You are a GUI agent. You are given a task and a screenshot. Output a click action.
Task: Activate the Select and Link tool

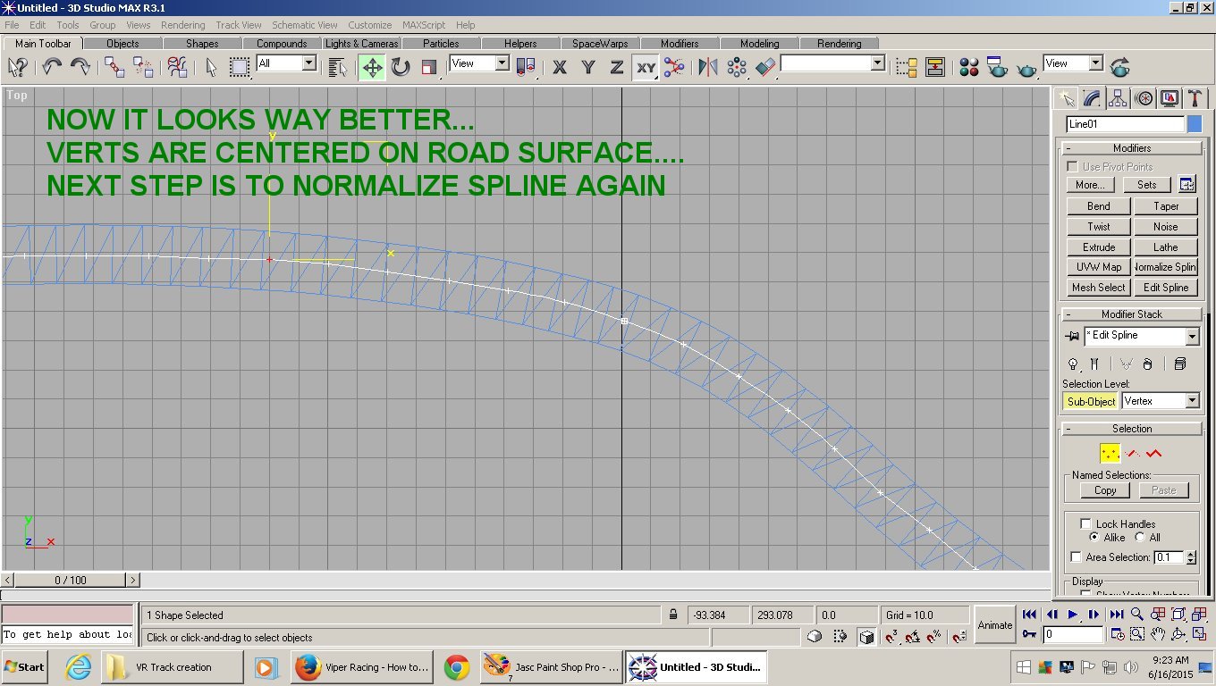[114, 67]
